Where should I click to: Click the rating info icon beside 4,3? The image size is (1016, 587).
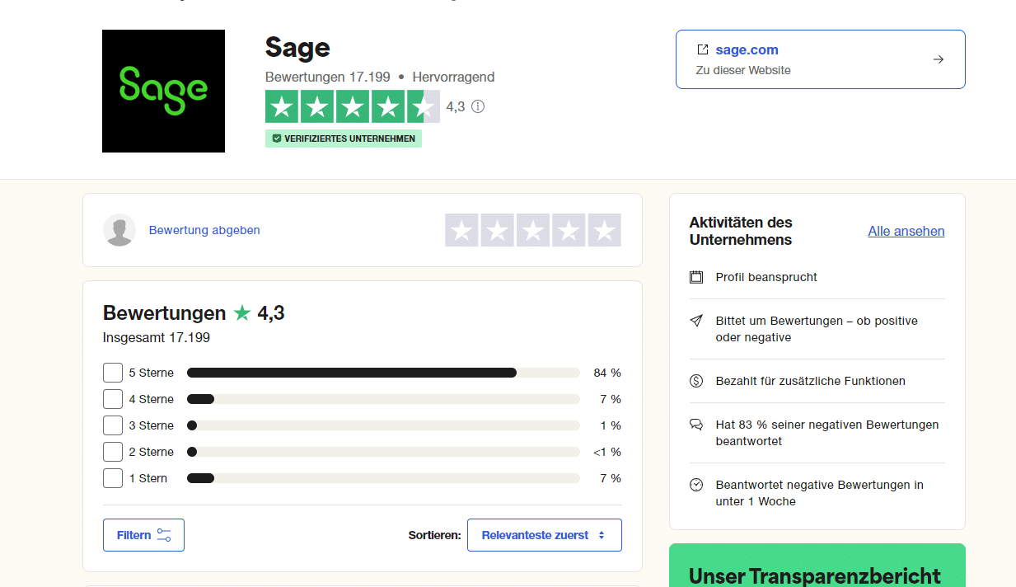[478, 106]
